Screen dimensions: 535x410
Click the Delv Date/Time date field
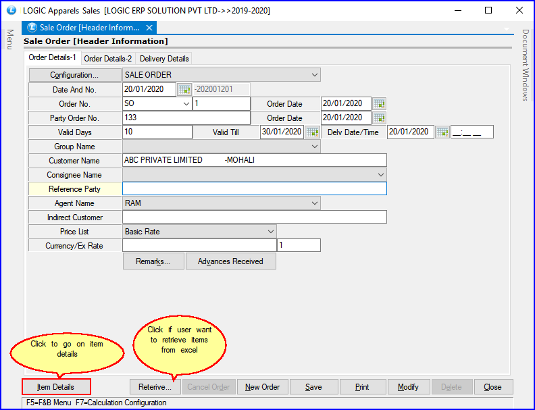pyautogui.click(x=411, y=132)
